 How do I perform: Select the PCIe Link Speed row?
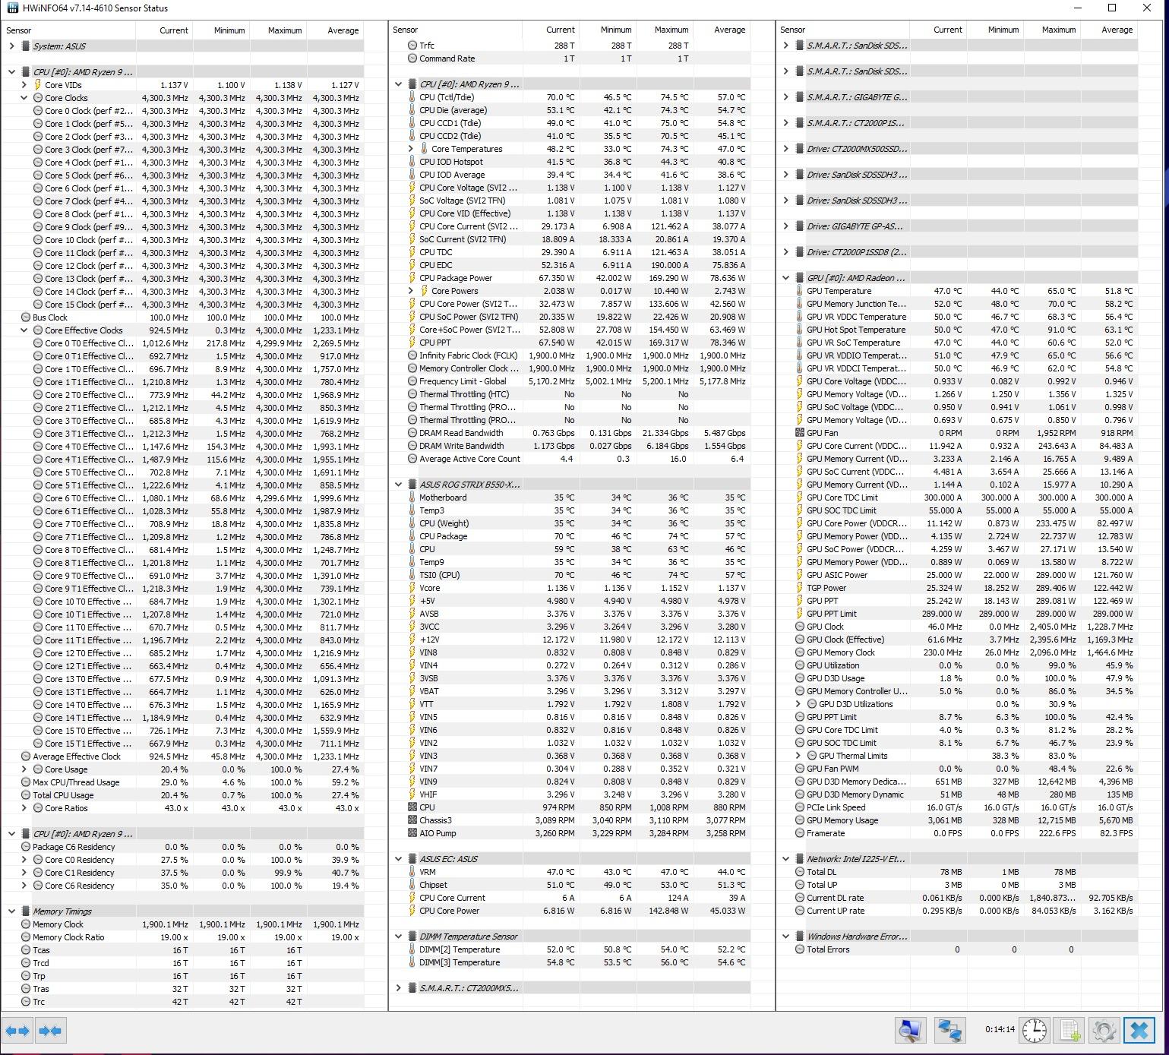[x=959, y=807]
